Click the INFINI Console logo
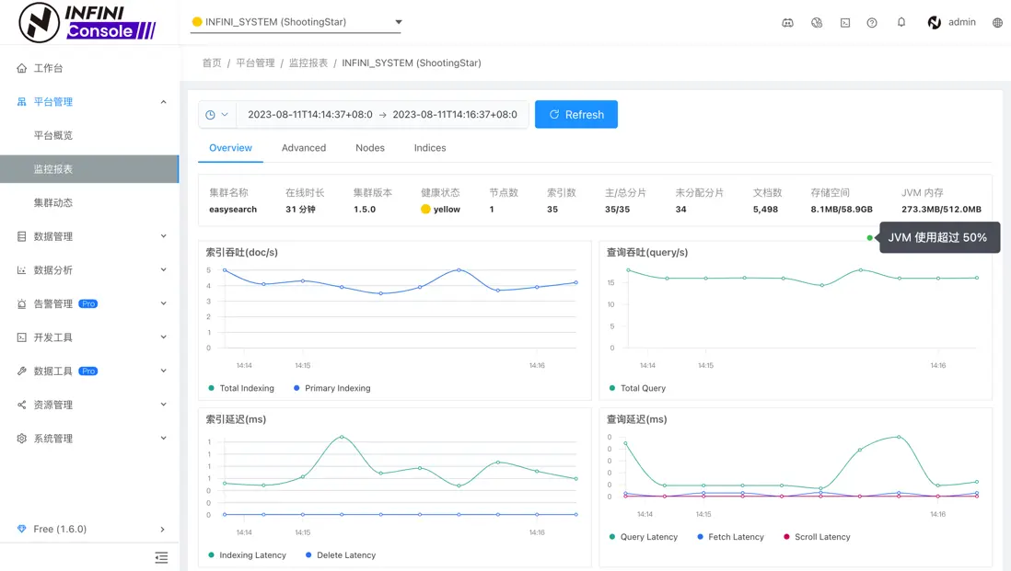This screenshot has width=1011, height=571. (87, 22)
